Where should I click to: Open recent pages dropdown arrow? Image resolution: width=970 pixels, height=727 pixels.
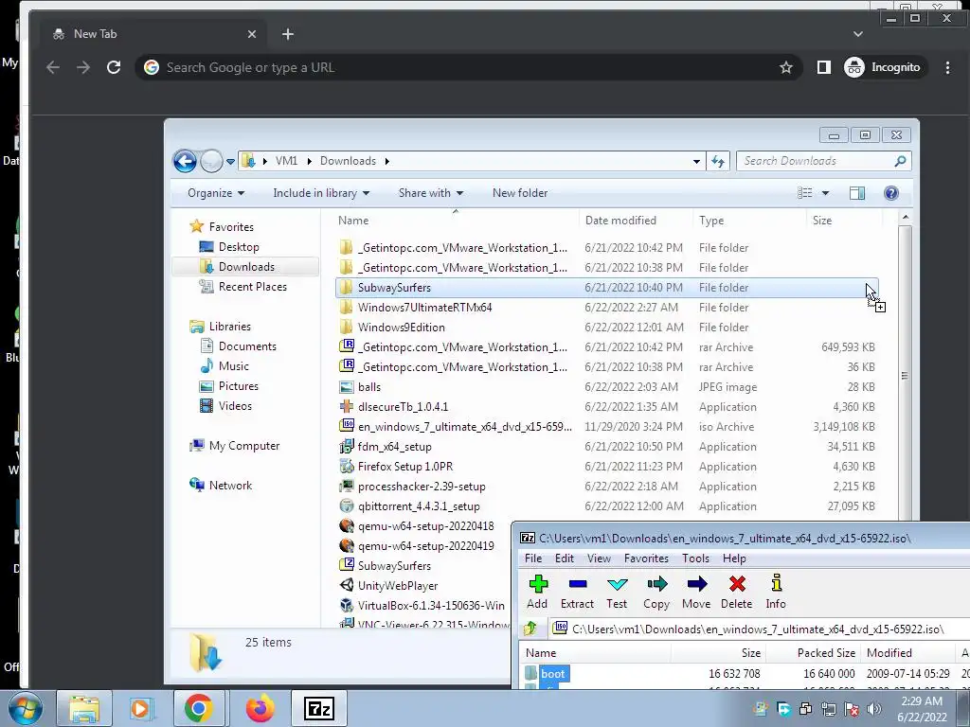pos(230,161)
